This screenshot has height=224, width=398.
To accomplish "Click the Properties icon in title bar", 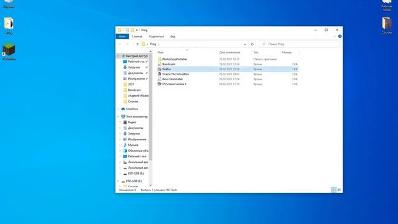I will coord(127,30).
